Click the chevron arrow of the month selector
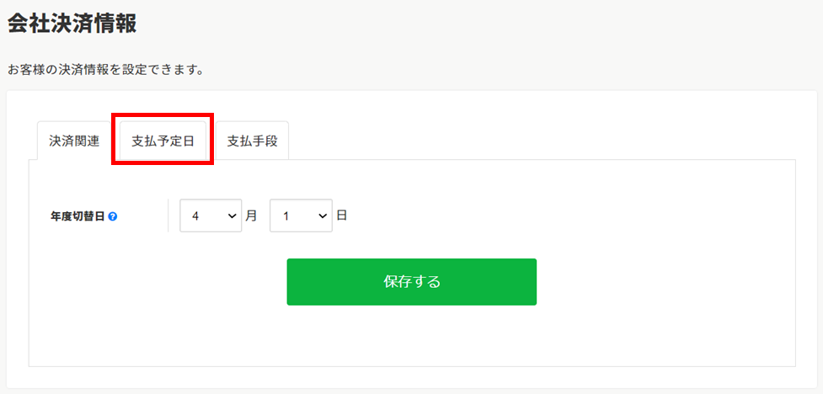Screen dimensions: 823x394 click(x=232, y=216)
